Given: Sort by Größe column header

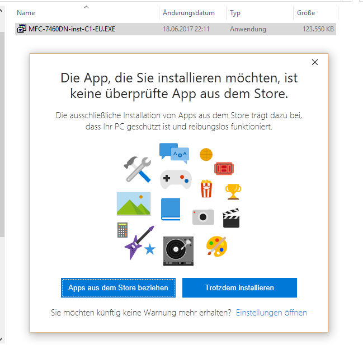Looking at the screenshot, I should [306, 13].
